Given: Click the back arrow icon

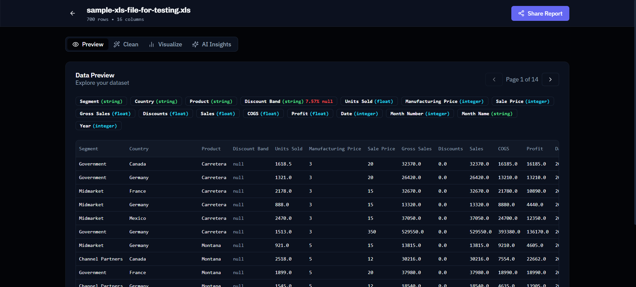Looking at the screenshot, I should (73, 13).
